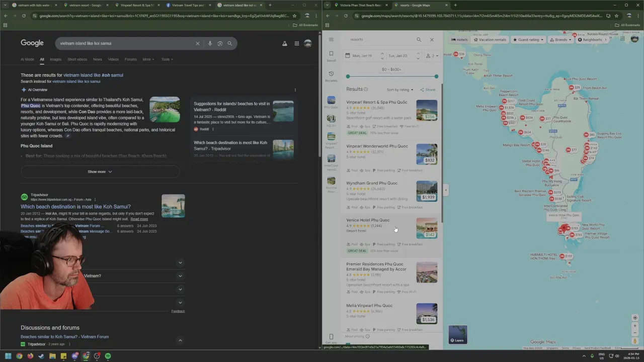This screenshot has width=644, height=362.
Task: Switch to Images search tab
Action: tap(55, 59)
